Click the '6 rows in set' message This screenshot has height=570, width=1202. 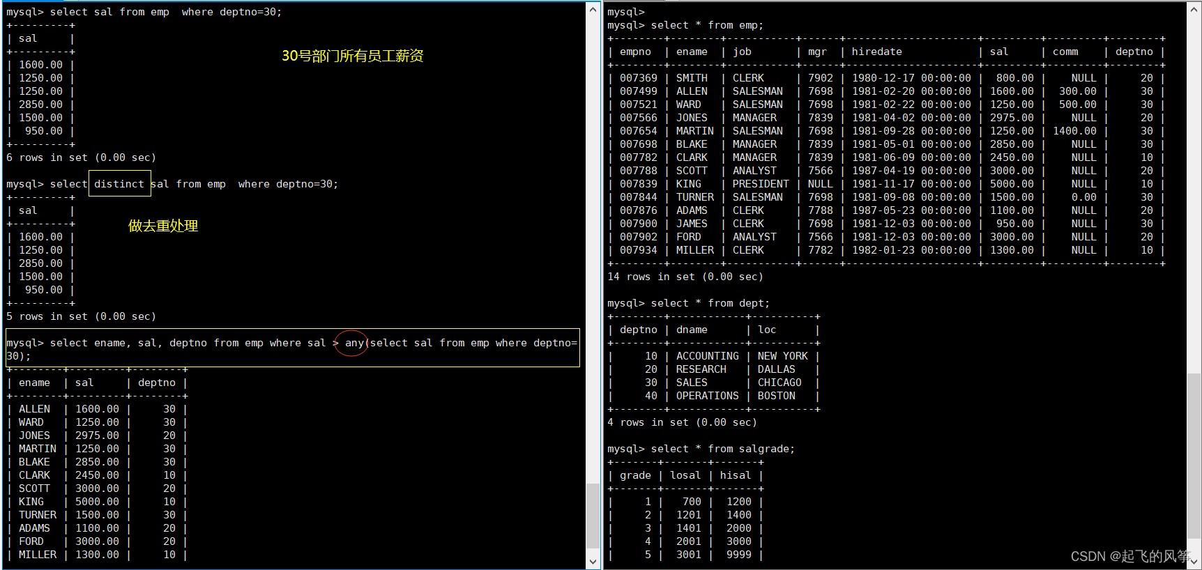[x=81, y=157]
